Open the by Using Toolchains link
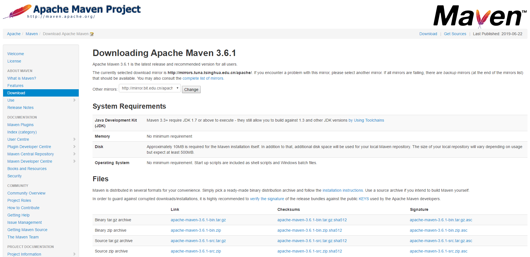530x257 pixels. pos(366,120)
